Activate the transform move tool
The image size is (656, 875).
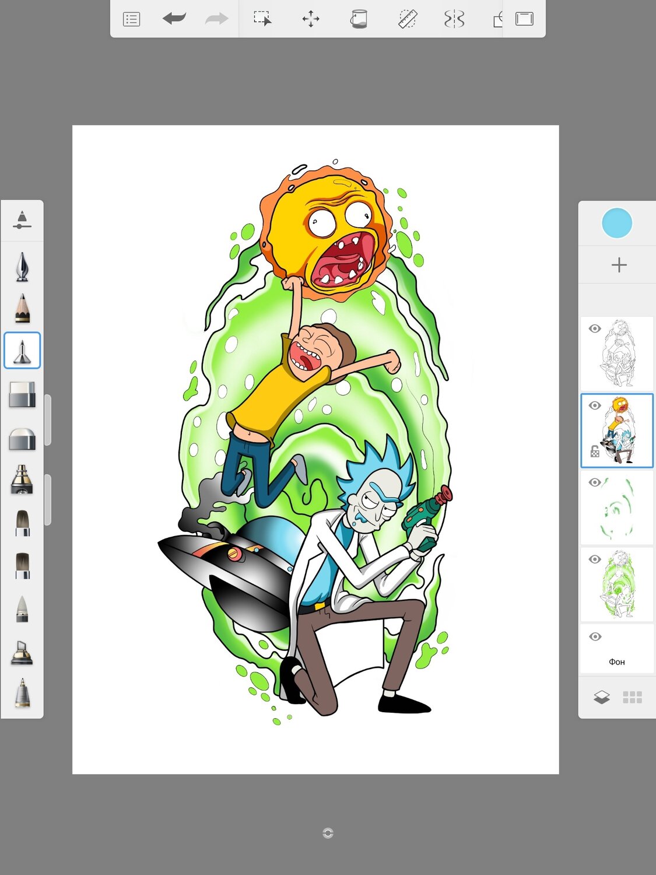click(x=311, y=19)
